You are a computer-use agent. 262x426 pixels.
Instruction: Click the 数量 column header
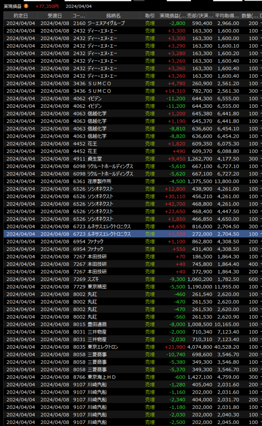click(x=250, y=15)
